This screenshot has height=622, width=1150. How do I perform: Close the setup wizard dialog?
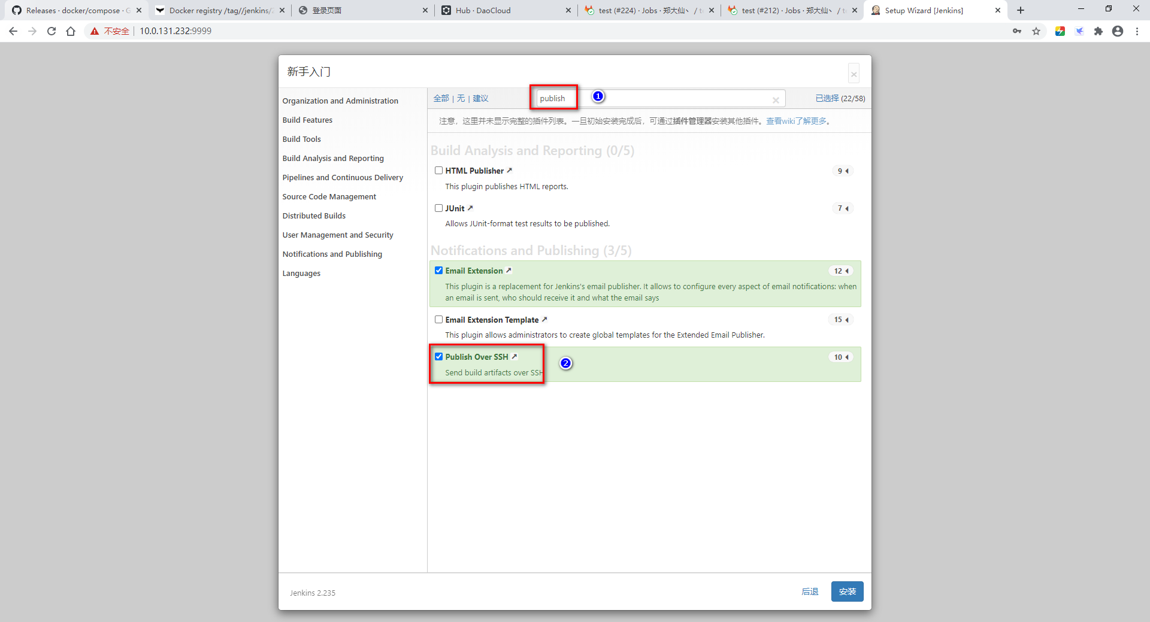(854, 74)
